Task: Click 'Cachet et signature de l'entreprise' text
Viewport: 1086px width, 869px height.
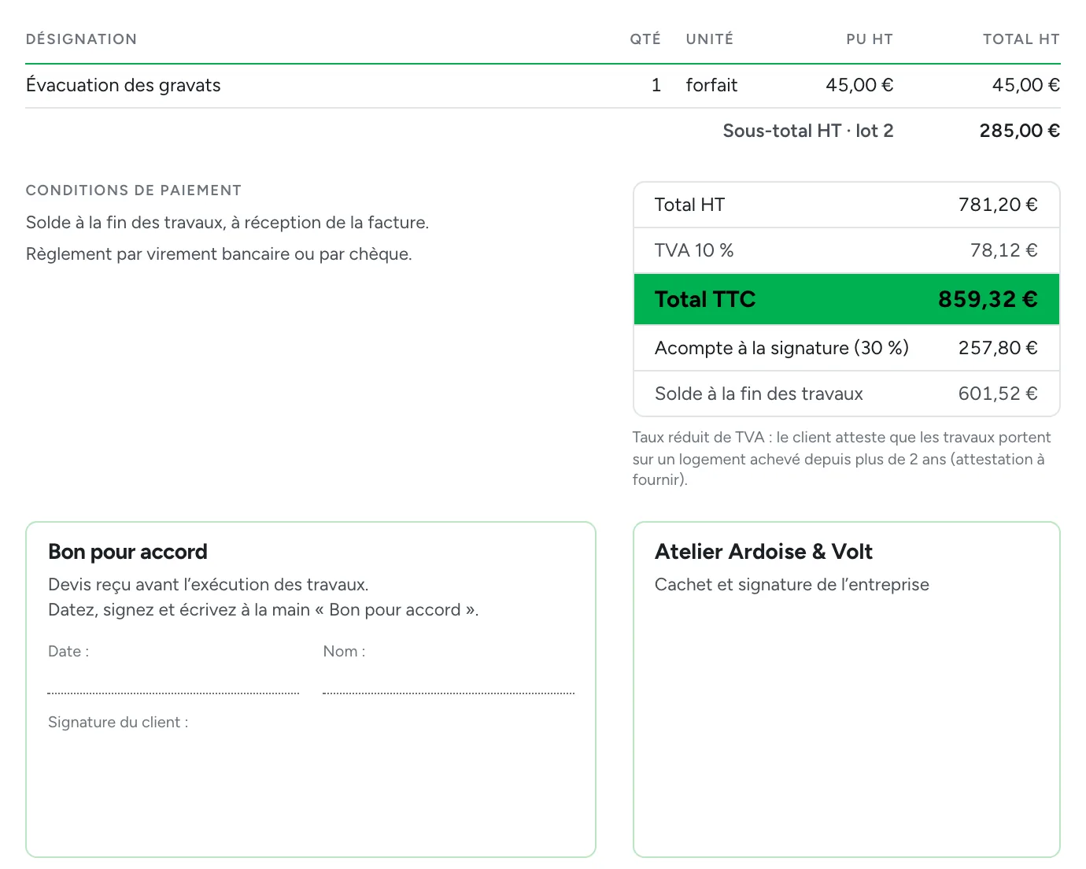Action: (x=792, y=585)
